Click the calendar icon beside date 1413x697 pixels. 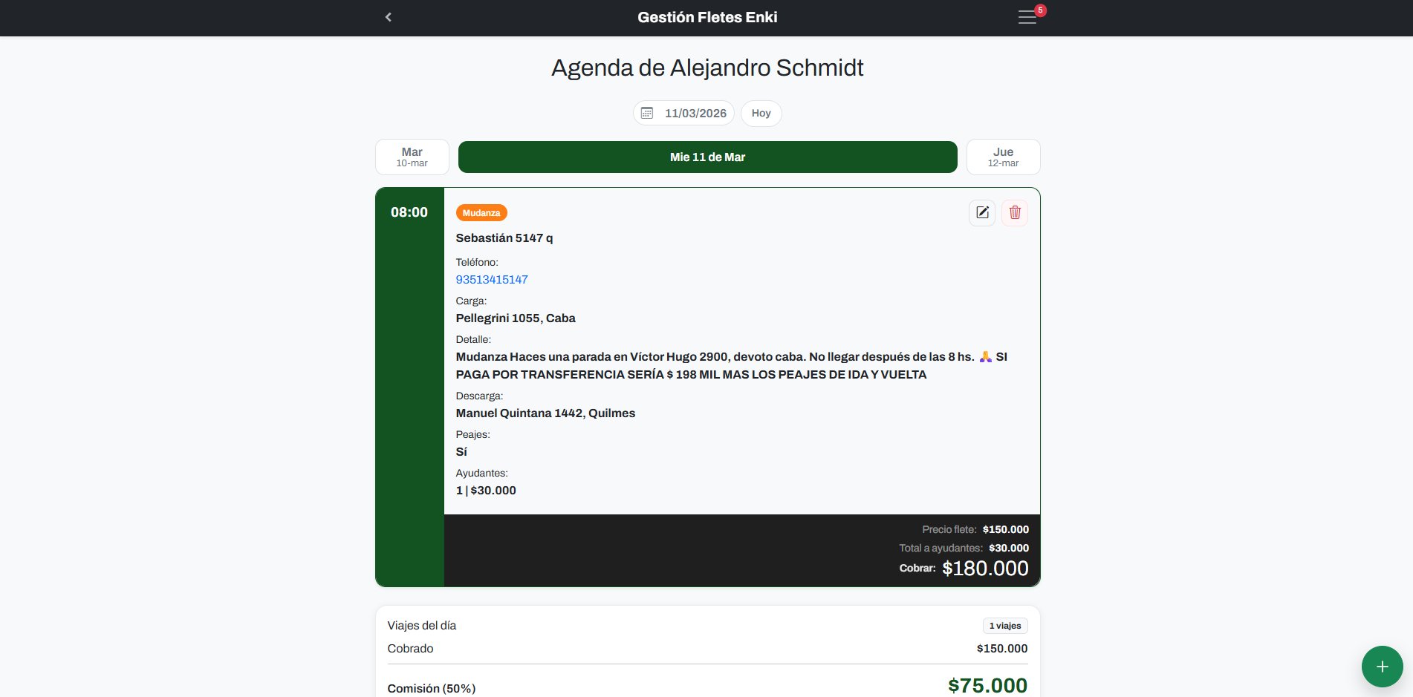click(x=647, y=113)
